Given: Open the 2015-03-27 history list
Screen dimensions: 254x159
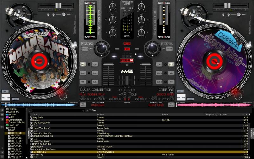Looking at the screenshot, I should point(16,136).
